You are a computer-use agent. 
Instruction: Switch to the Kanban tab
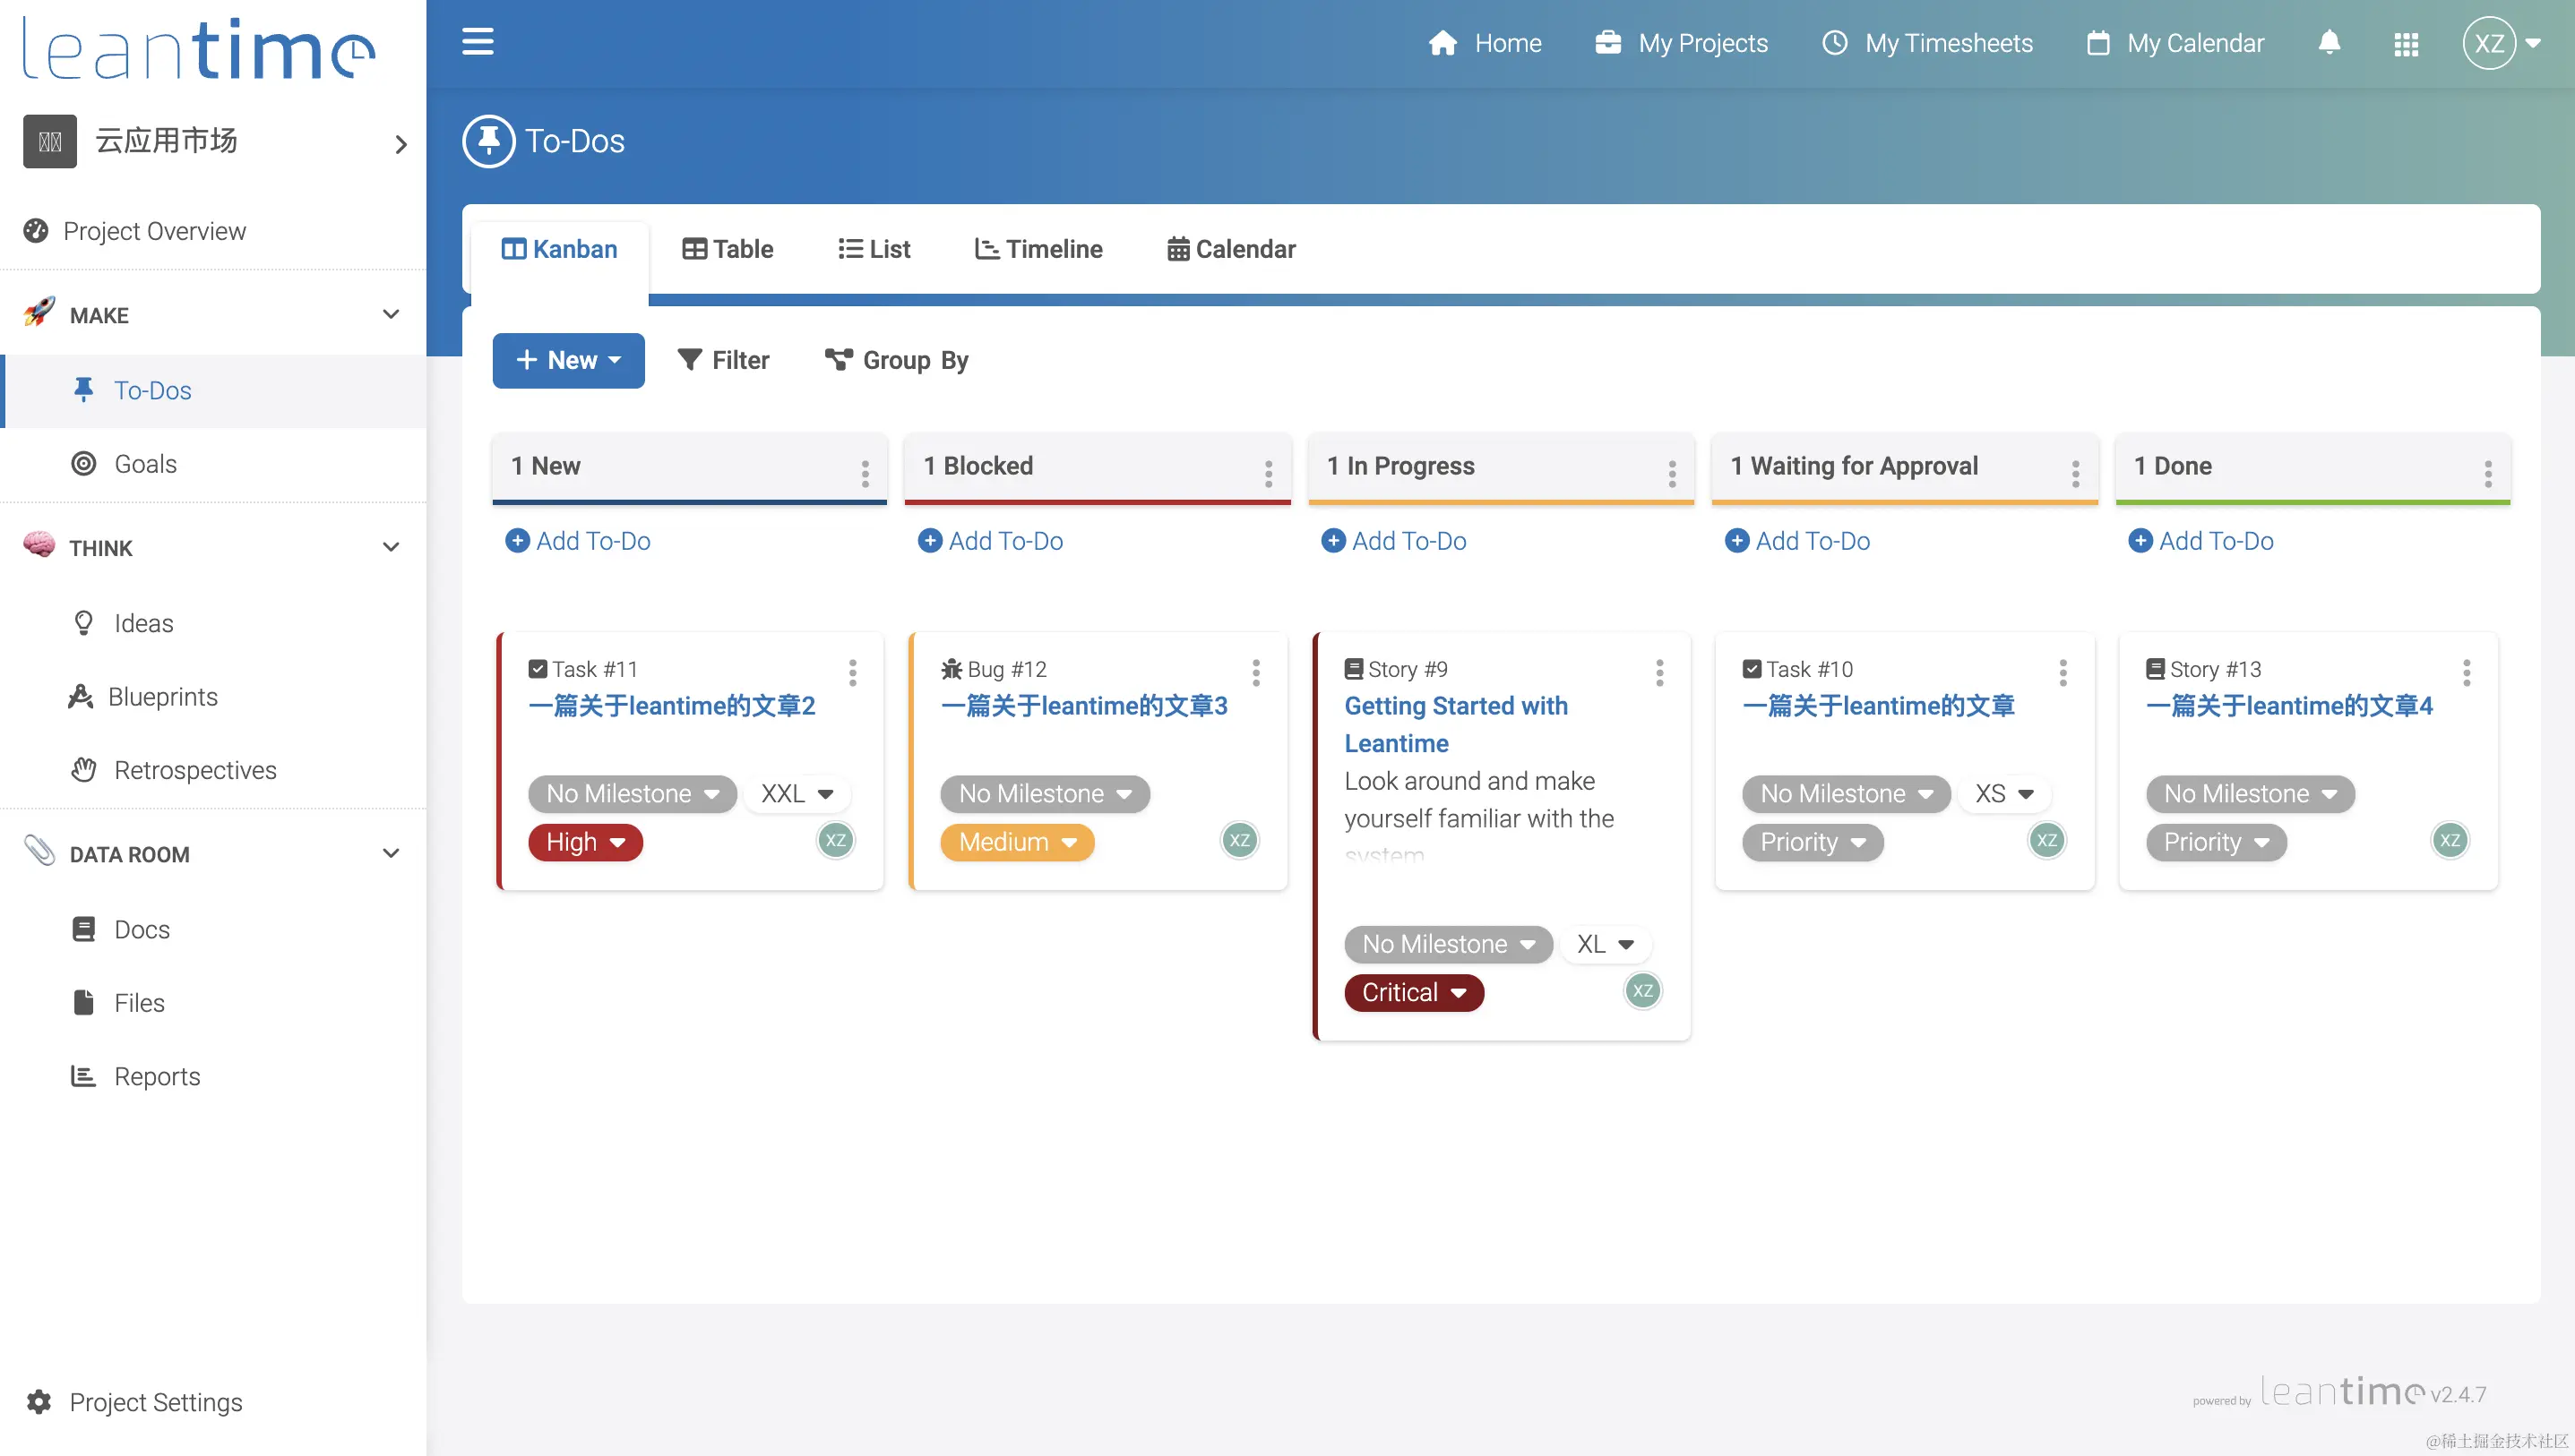(x=559, y=249)
